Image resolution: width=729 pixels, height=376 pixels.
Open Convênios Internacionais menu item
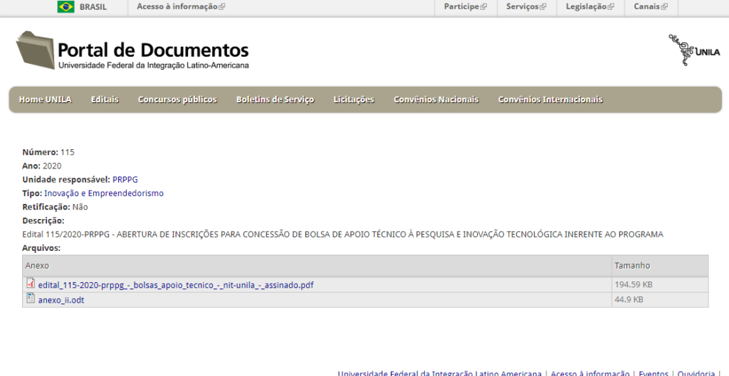(x=550, y=100)
